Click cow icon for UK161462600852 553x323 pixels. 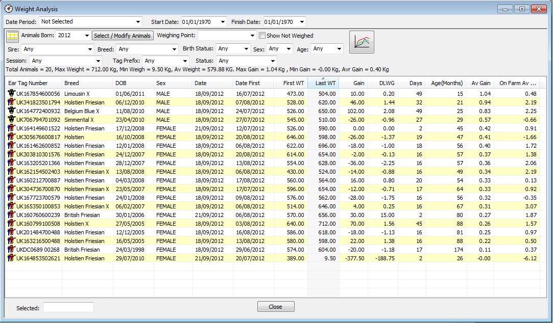(12, 145)
